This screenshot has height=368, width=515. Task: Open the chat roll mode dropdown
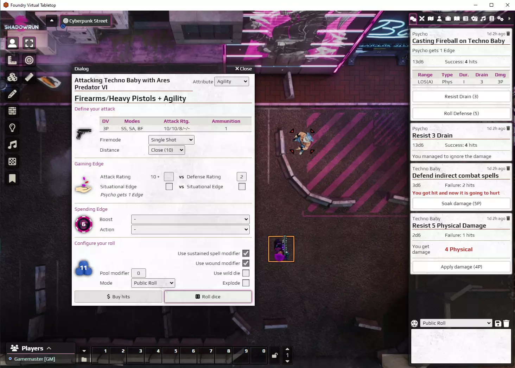(456, 323)
